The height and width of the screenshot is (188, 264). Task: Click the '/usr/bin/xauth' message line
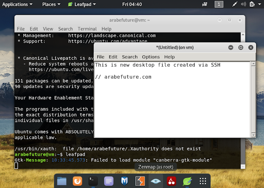click(x=108, y=149)
